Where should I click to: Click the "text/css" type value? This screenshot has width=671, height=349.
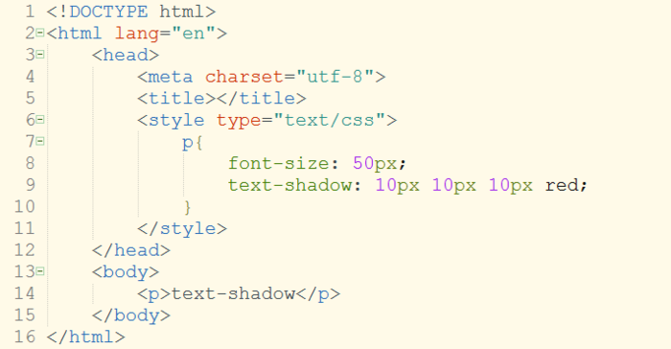(x=330, y=121)
